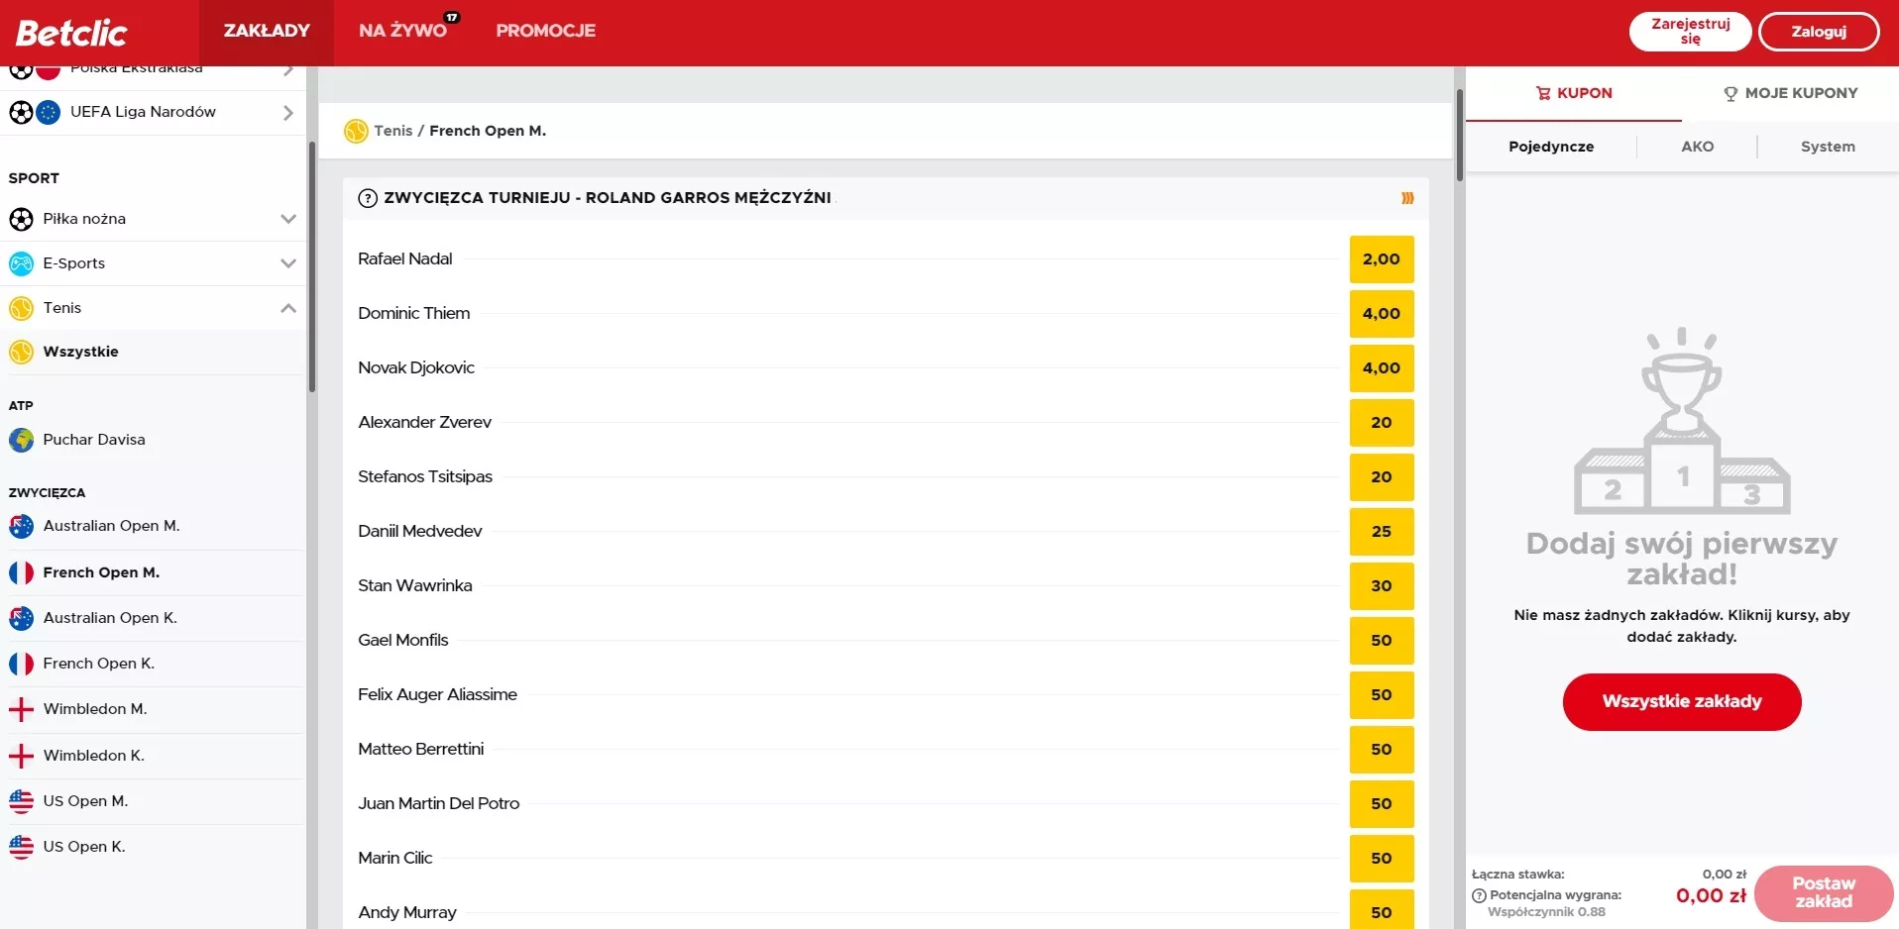Pick Rafael Nadal odds 2,00
Viewport: 1899px width, 929px height.
(1381, 259)
